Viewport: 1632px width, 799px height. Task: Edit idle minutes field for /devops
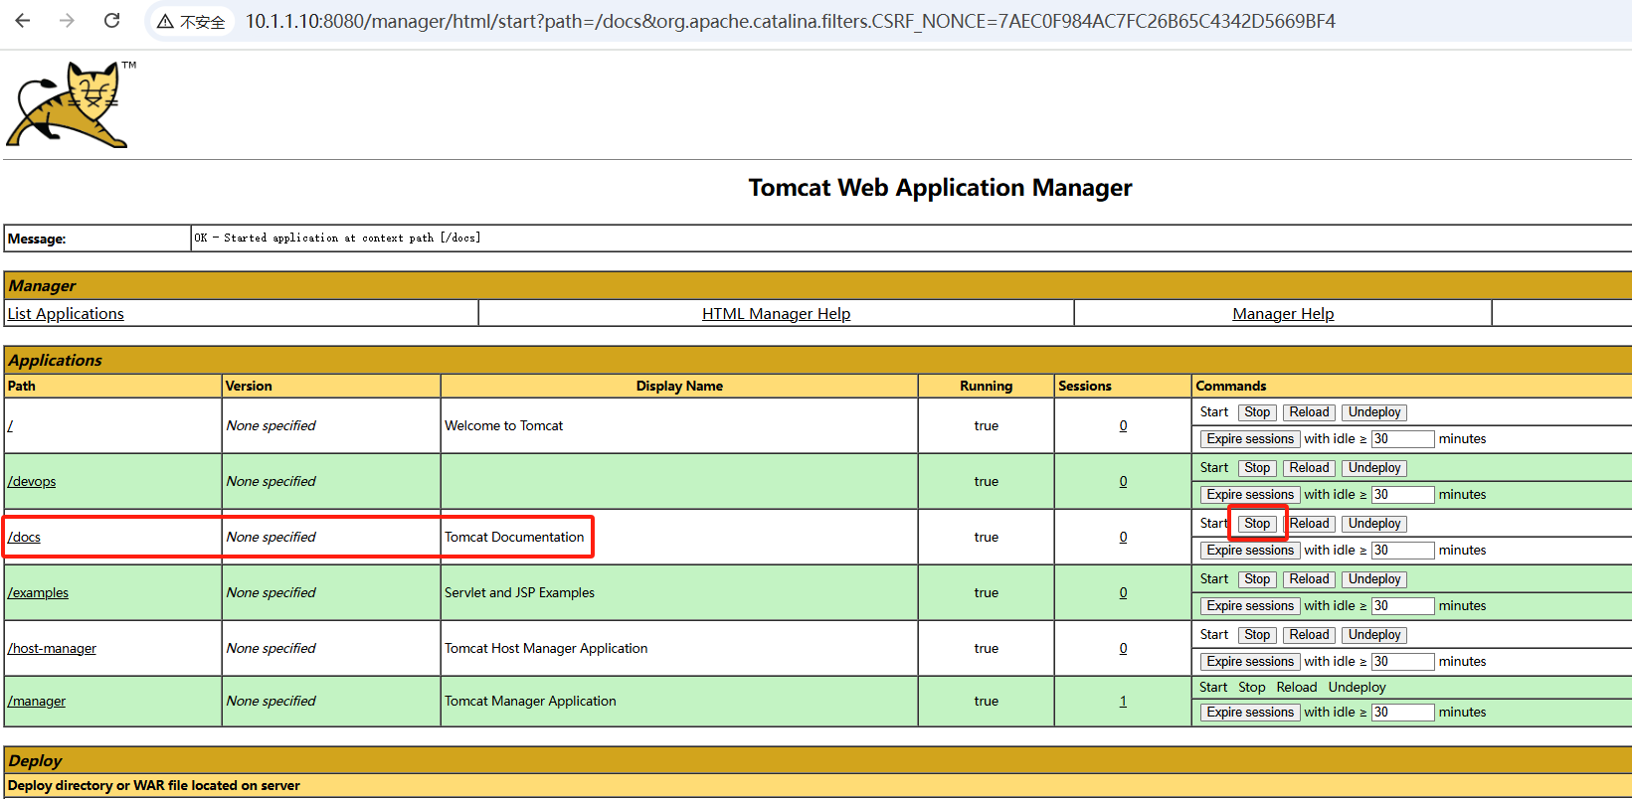tap(1402, 495)
